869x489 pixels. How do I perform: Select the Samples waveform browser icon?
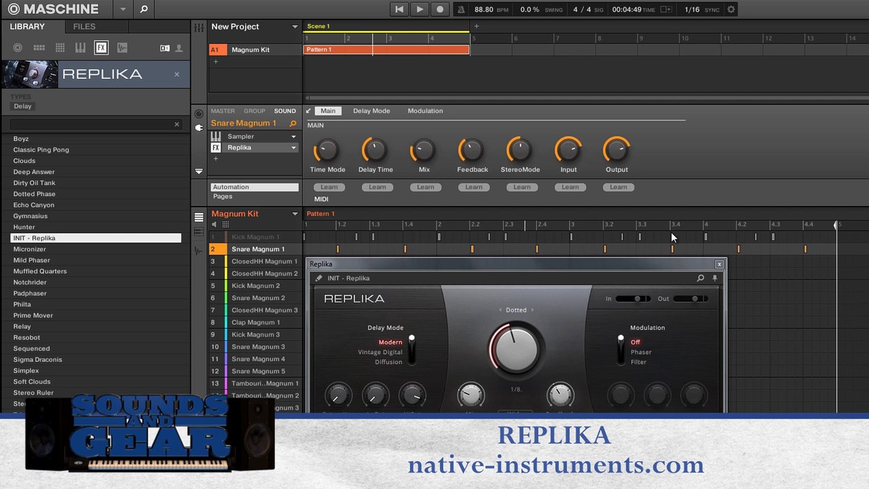tap(122, 48)
